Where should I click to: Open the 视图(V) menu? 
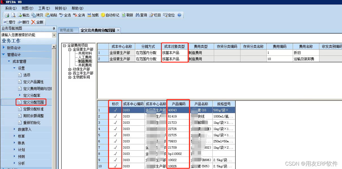(27, 8)
